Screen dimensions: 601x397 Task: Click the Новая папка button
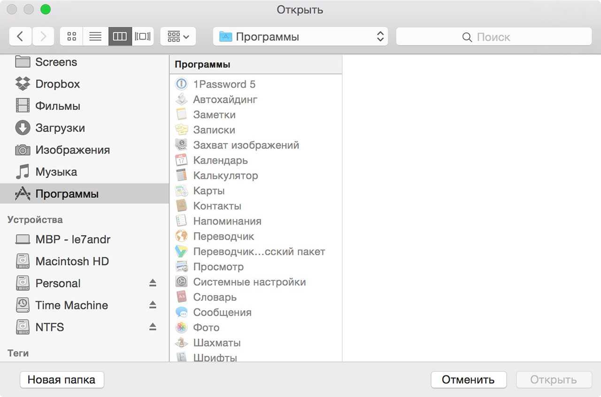pyautogui.click(x=62, y=380)
